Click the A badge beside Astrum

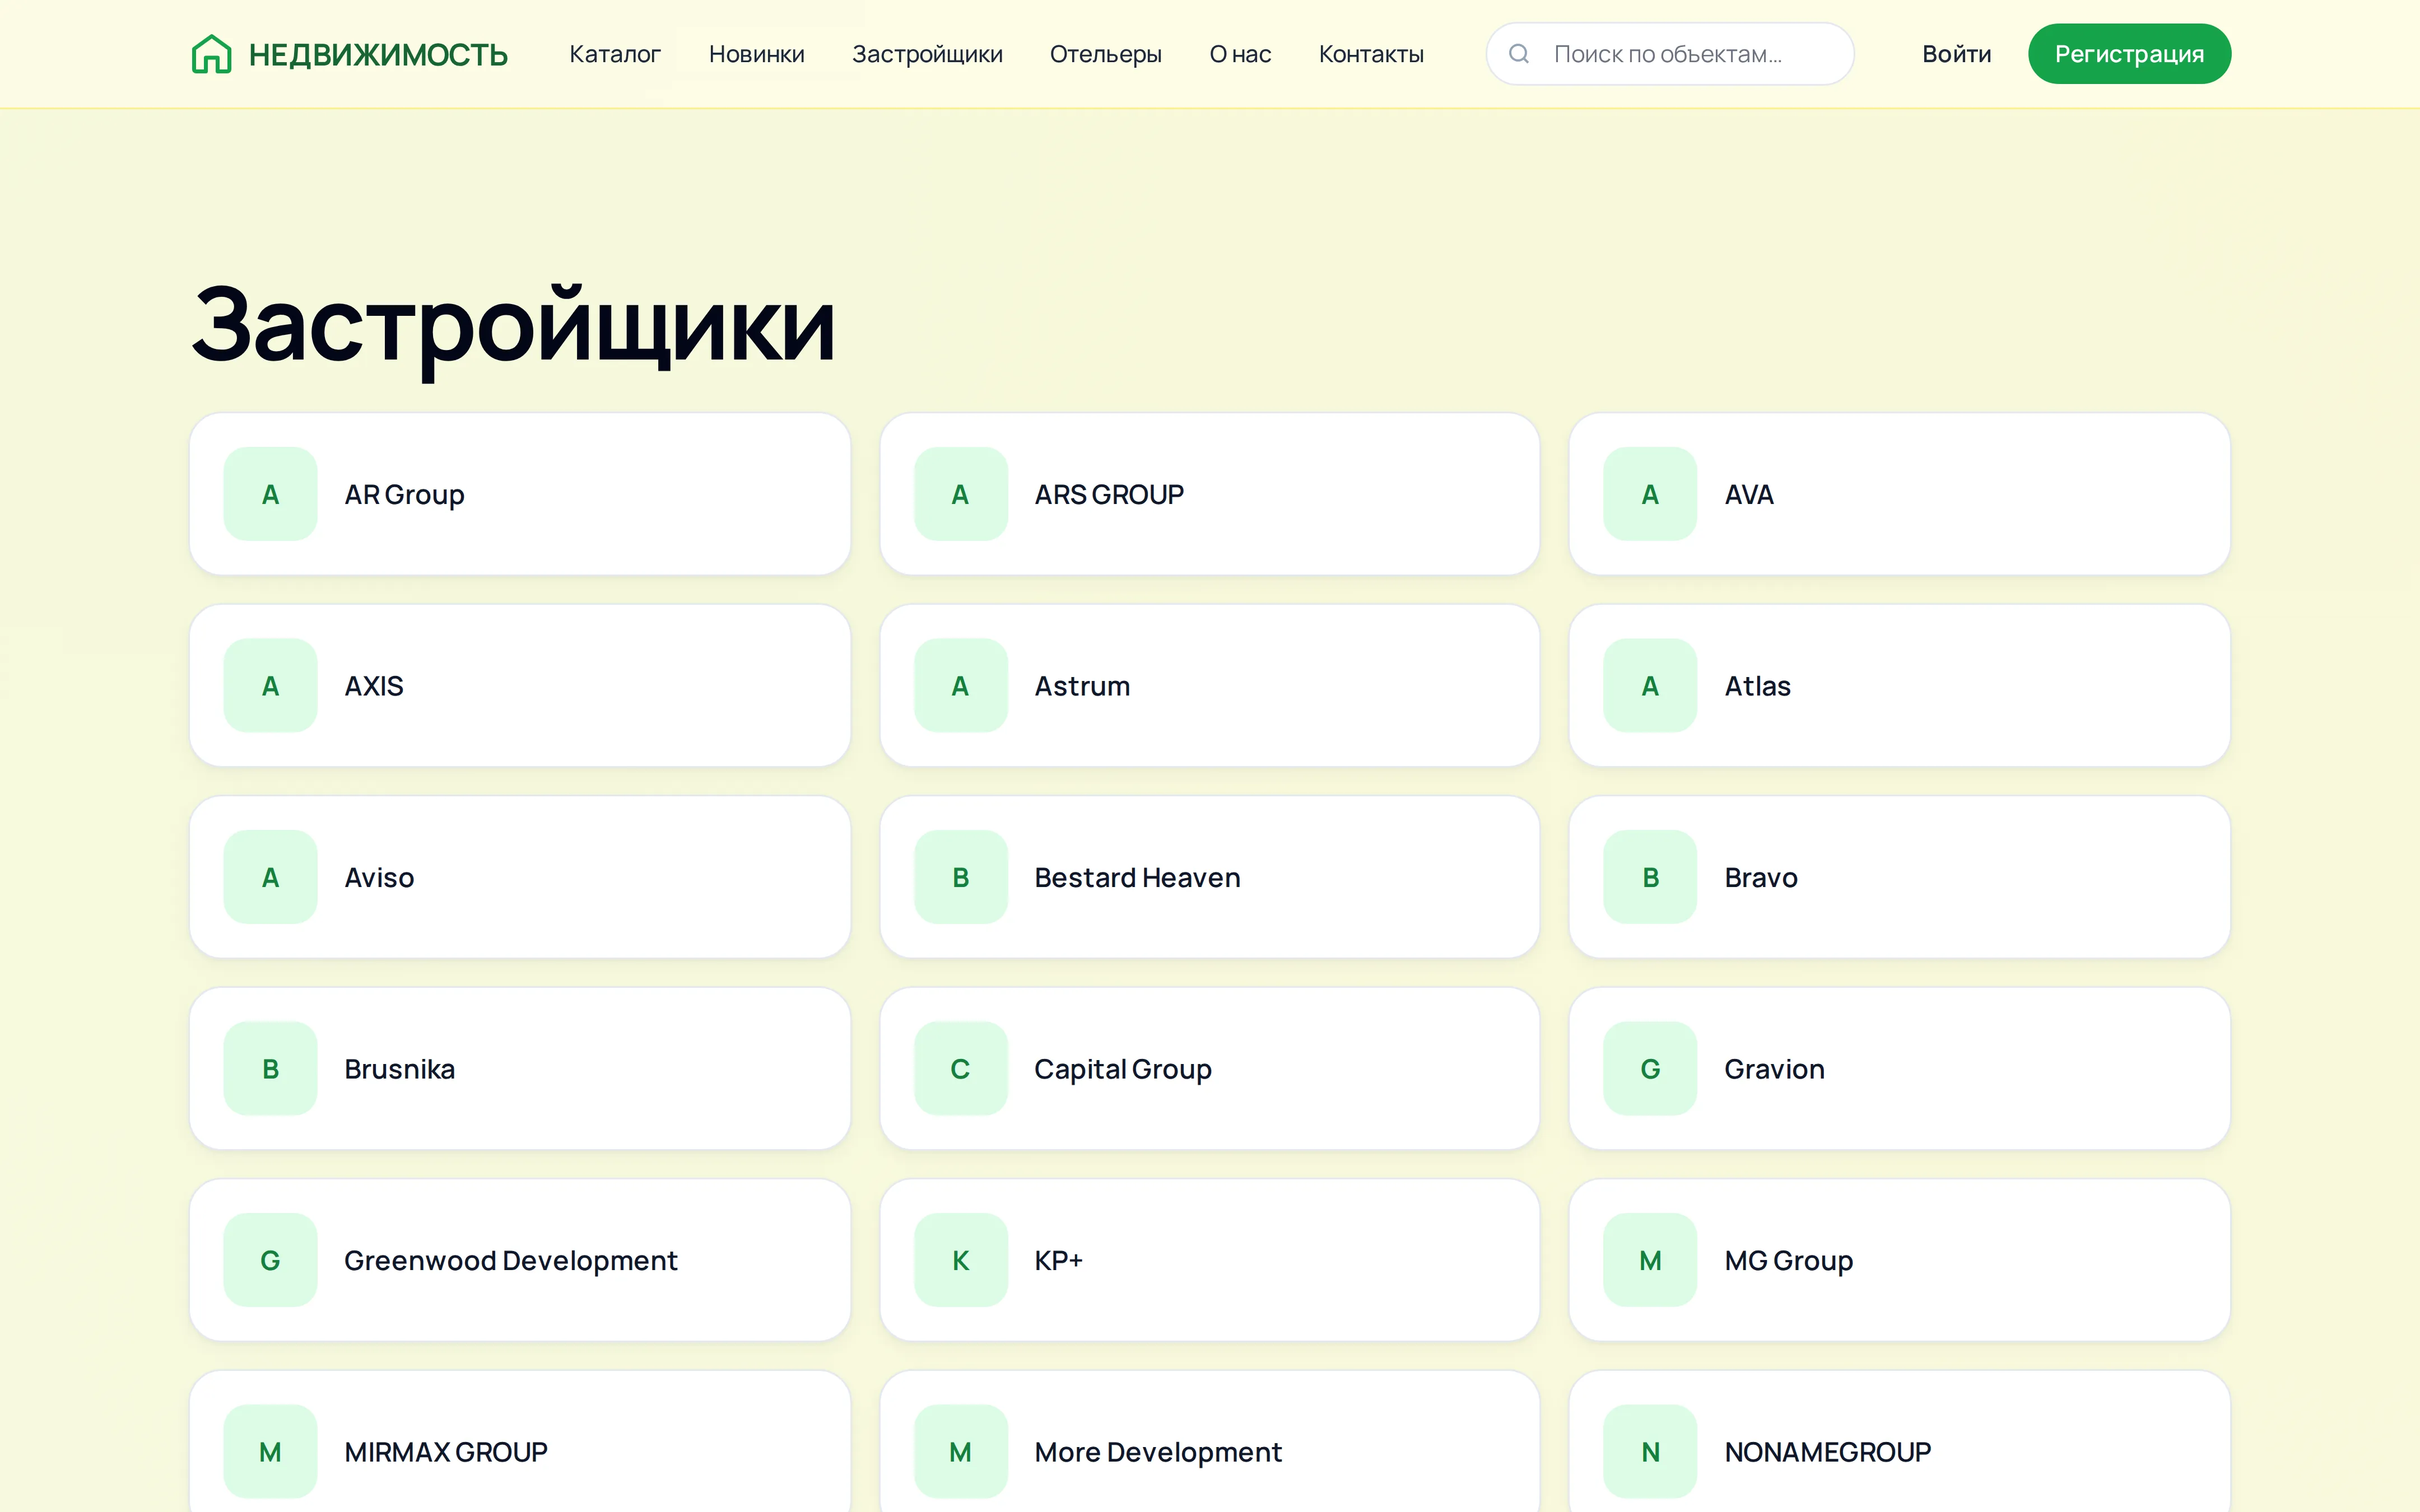[960, 686]
